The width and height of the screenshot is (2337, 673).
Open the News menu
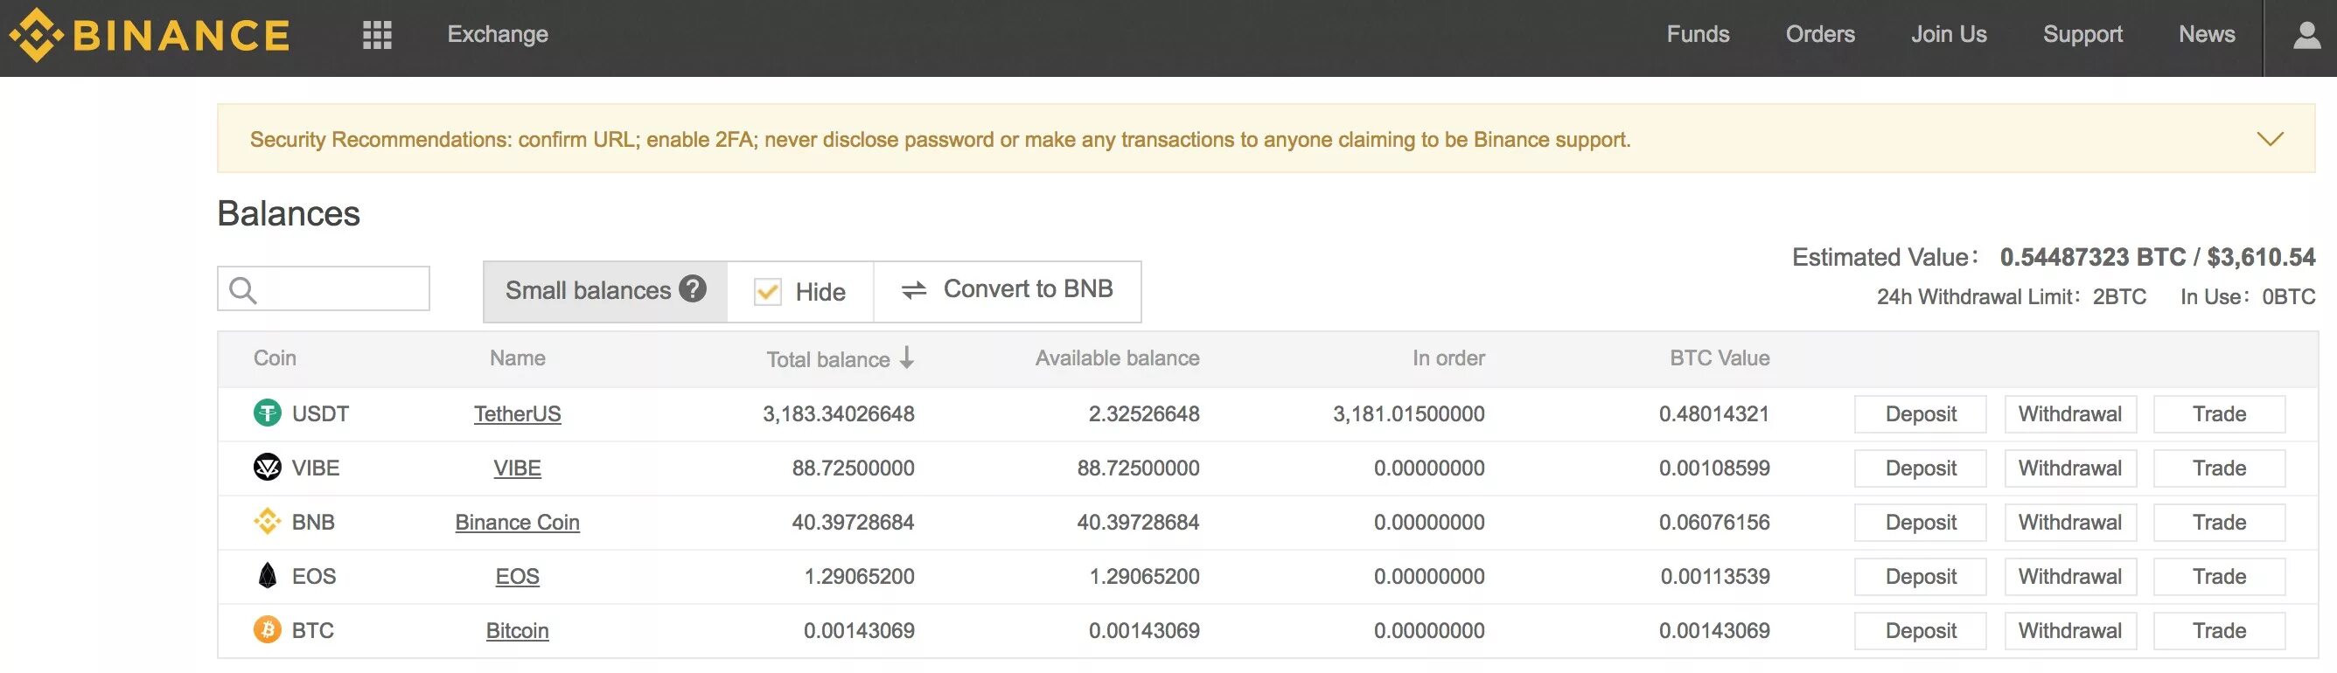(x=2207, y=34)
